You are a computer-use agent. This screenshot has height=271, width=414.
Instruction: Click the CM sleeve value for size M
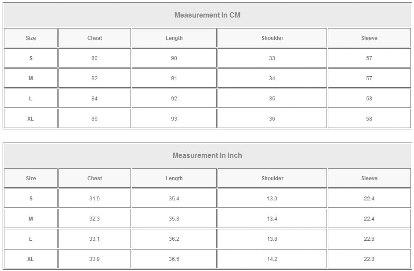coord(369,78)
